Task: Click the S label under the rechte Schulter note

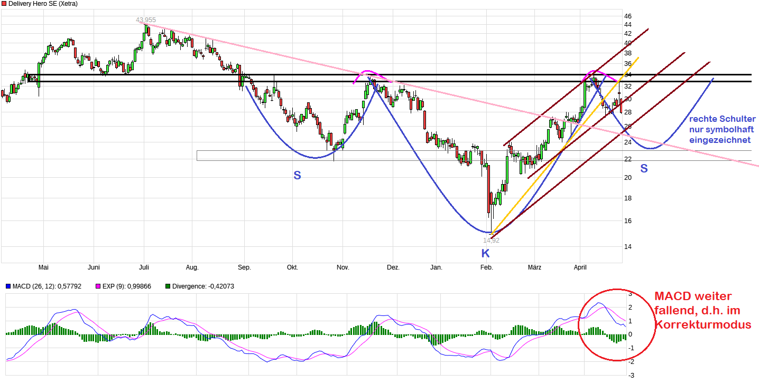Action: [x=644, y=169]
